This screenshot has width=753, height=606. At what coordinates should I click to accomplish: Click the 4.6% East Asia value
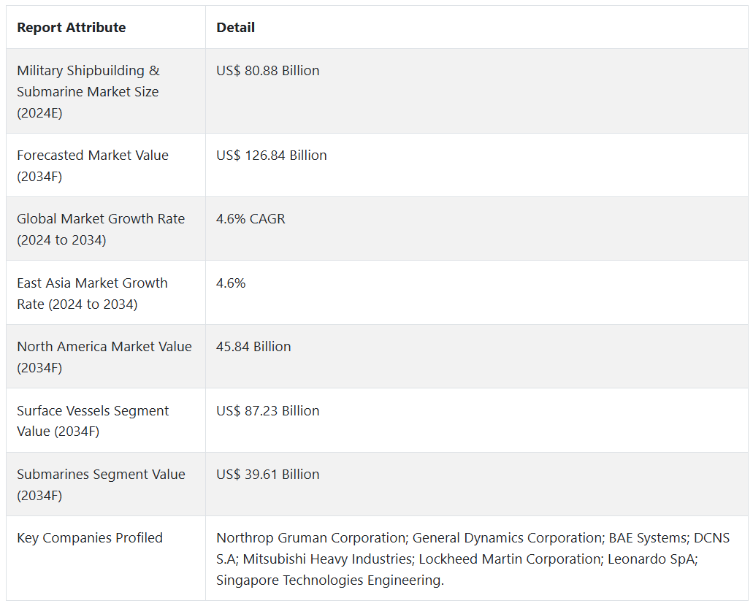231,283
